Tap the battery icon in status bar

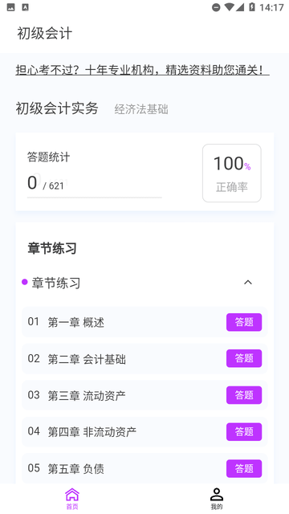click(x=251, y=7)
